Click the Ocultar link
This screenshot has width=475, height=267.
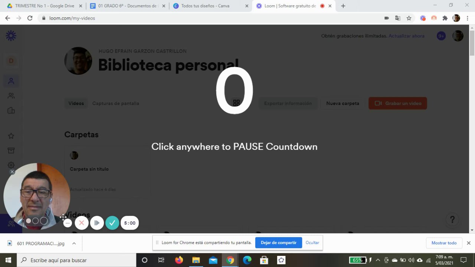(x=312, y=243)
